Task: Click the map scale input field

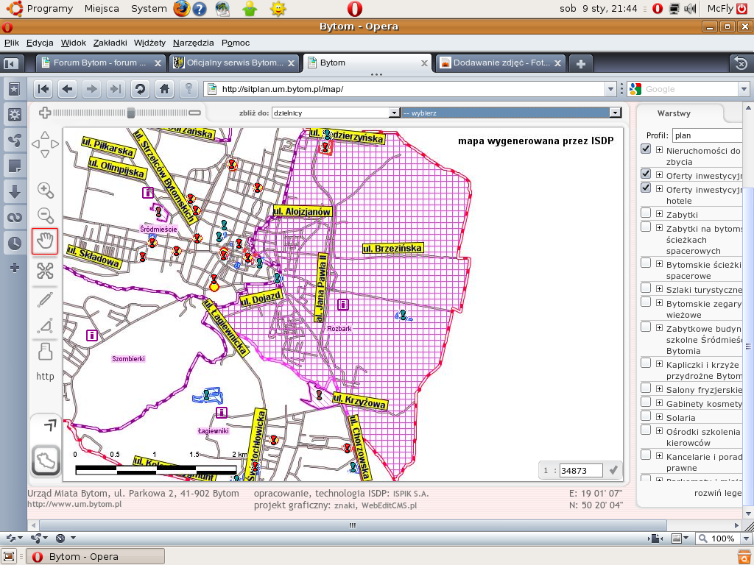Action: (580, 470)
